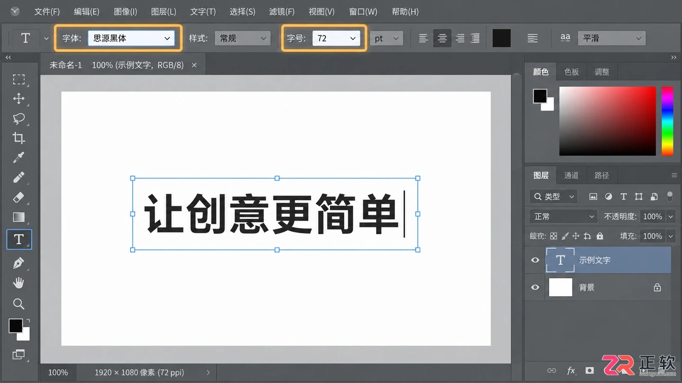Lock transparent pixels checkerboard icon
The width and height of the screenshot is (682, 383).
554,236
